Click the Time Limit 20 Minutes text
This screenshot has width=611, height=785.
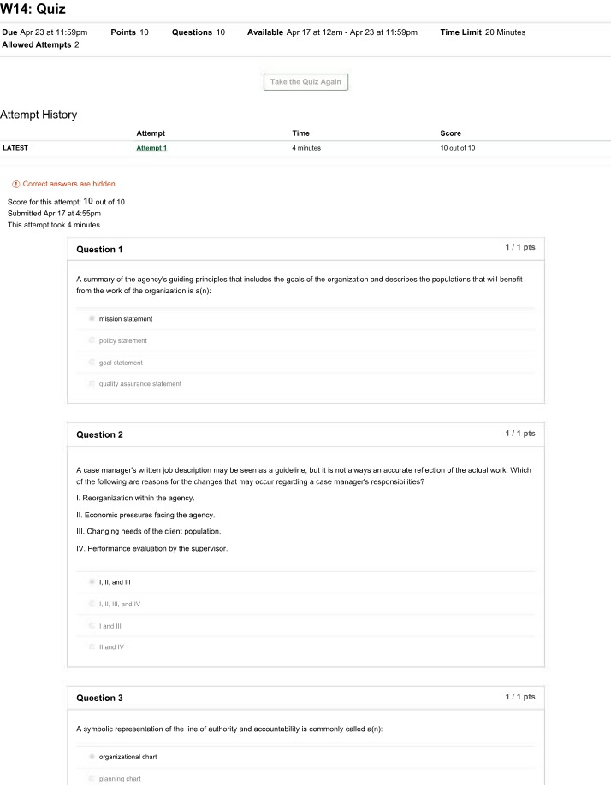pyautogui.click(x=483, y=32)
